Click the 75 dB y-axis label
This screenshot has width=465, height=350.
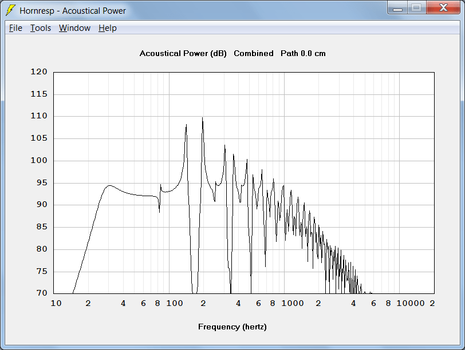point(42,271)
